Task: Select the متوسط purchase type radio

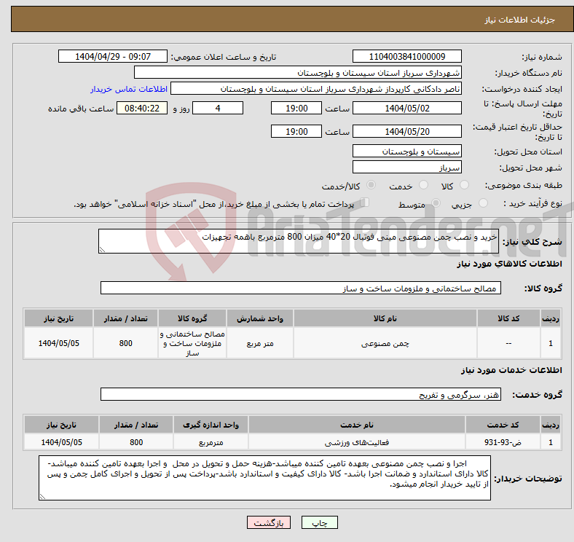Action: (x=436, y=203)
